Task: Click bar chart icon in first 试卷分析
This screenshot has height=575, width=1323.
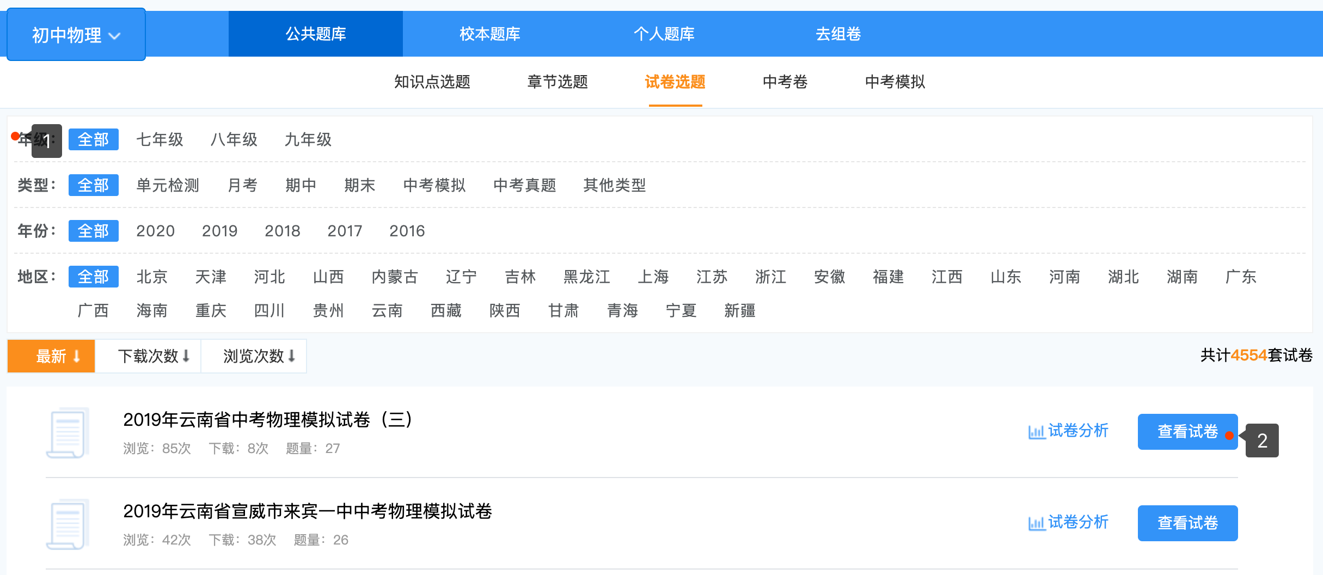Action: pyautogui.click(x=1036, y=432)
